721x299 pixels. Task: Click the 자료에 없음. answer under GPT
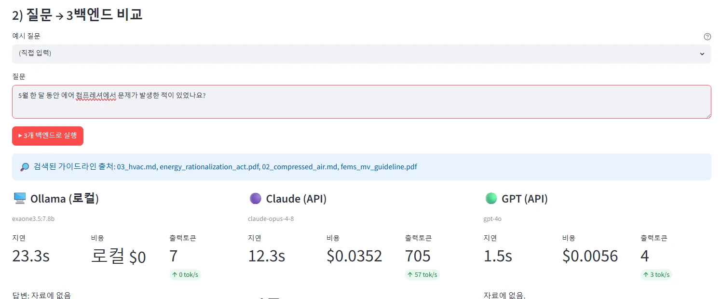point(504,295)
